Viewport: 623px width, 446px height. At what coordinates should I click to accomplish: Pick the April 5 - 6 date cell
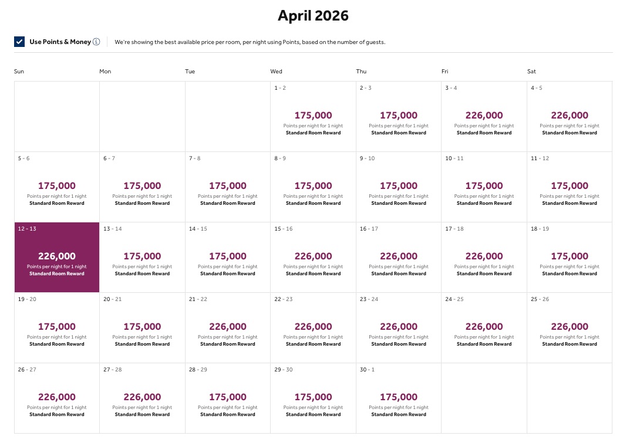(x=57, y=187)
